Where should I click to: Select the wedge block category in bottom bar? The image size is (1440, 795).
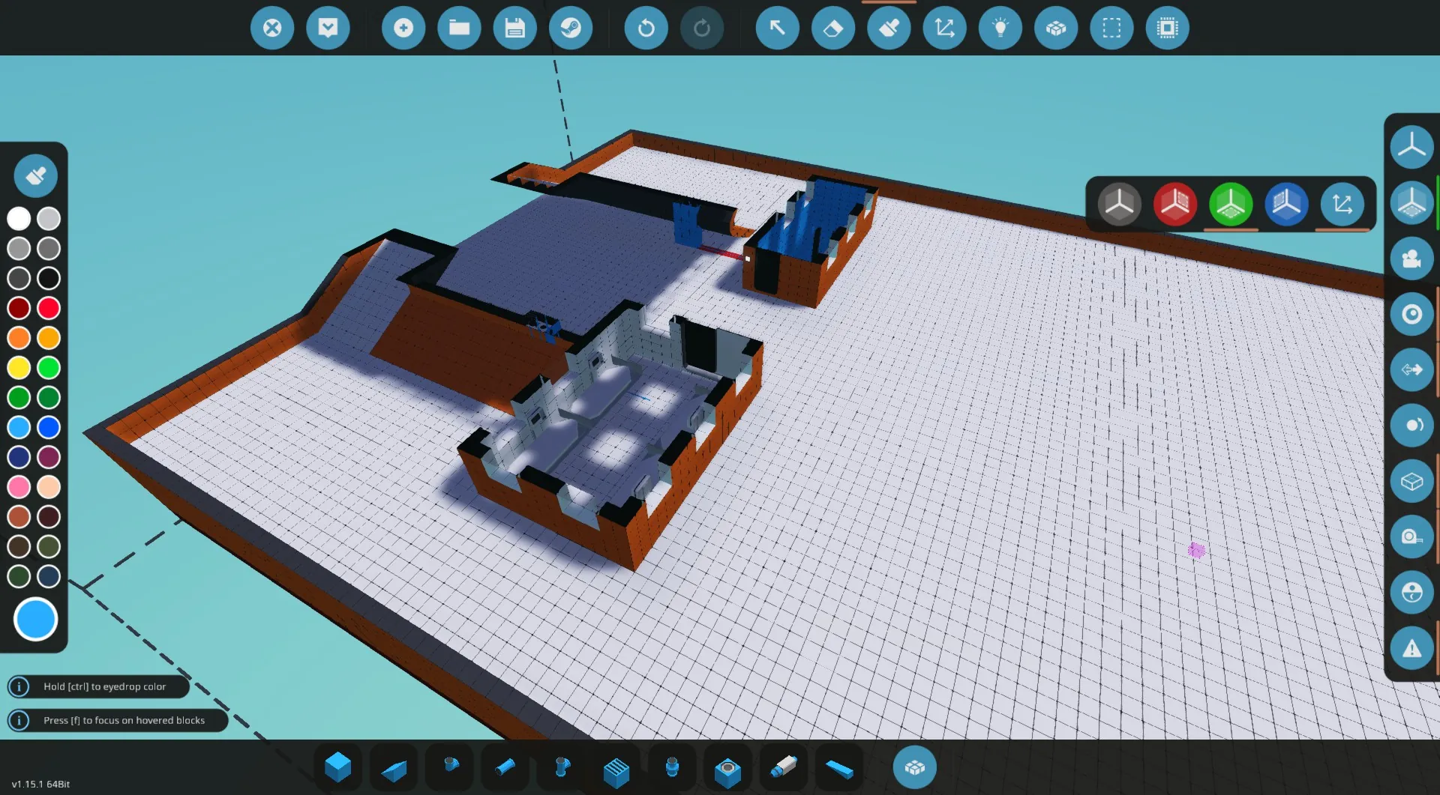coord(393,769)
